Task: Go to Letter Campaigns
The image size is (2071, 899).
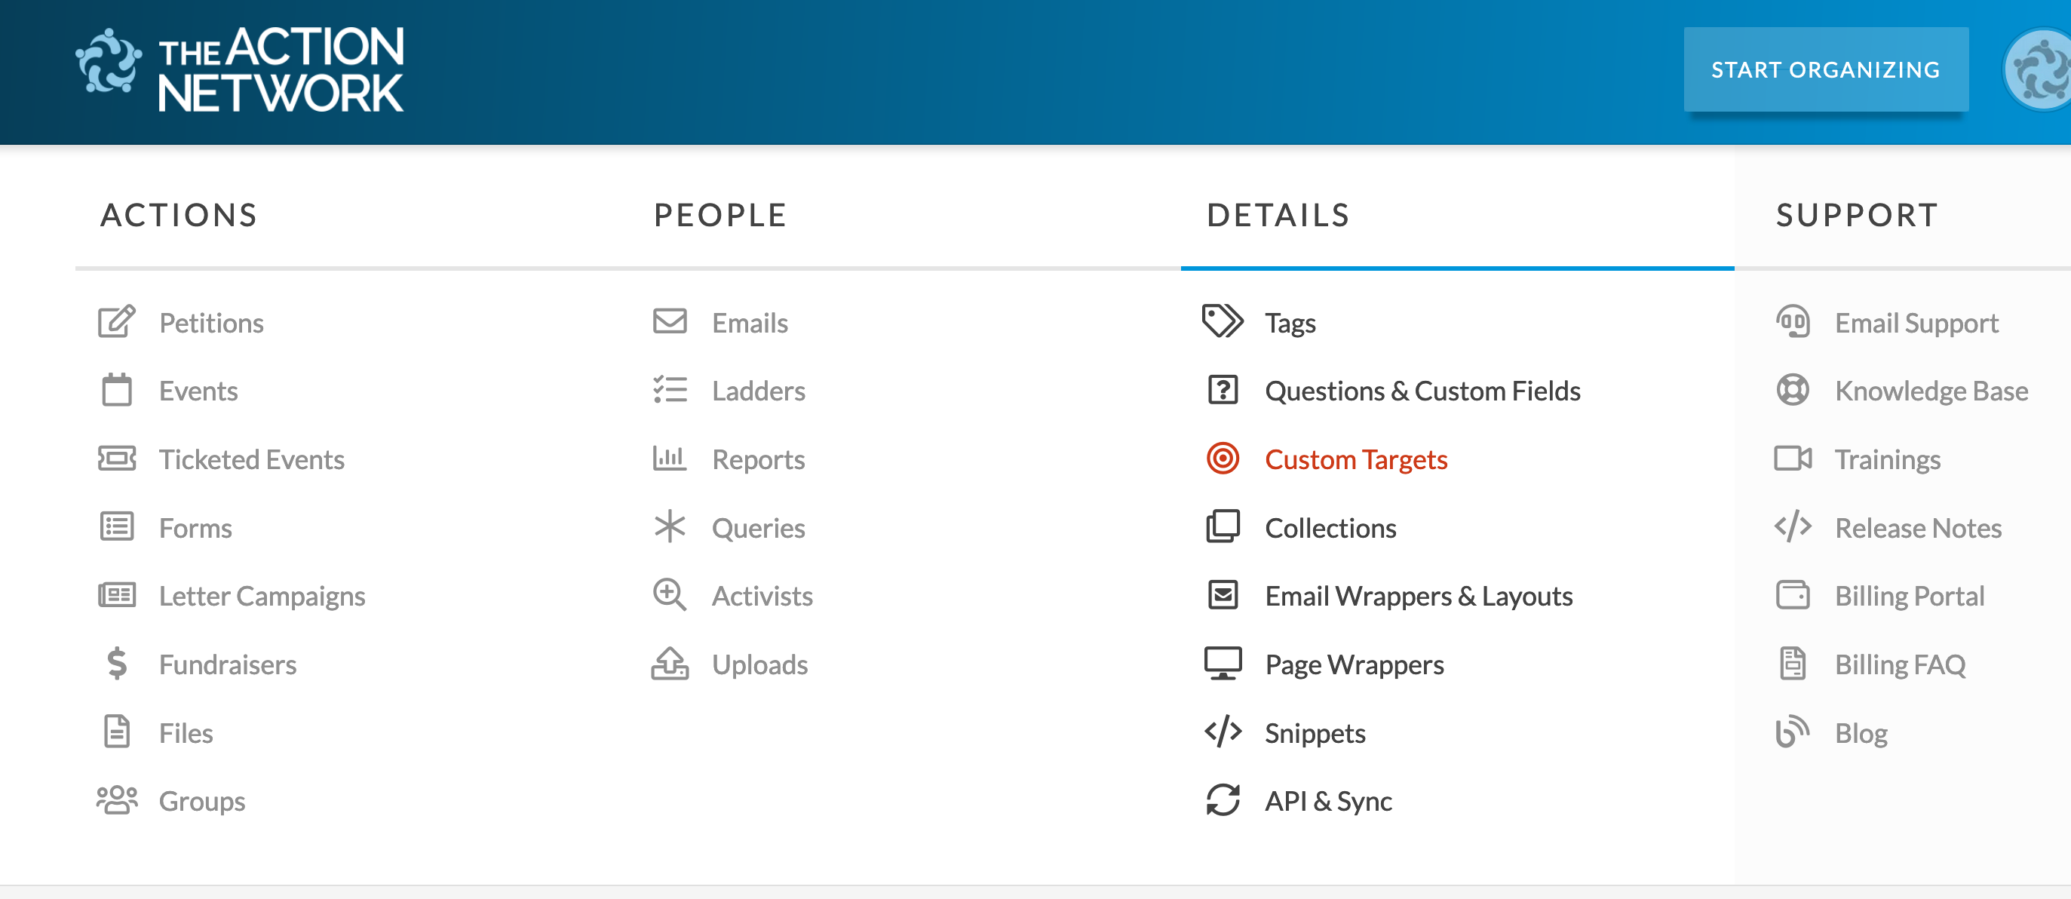Action: pyautogui.click(x=262, y=596)
